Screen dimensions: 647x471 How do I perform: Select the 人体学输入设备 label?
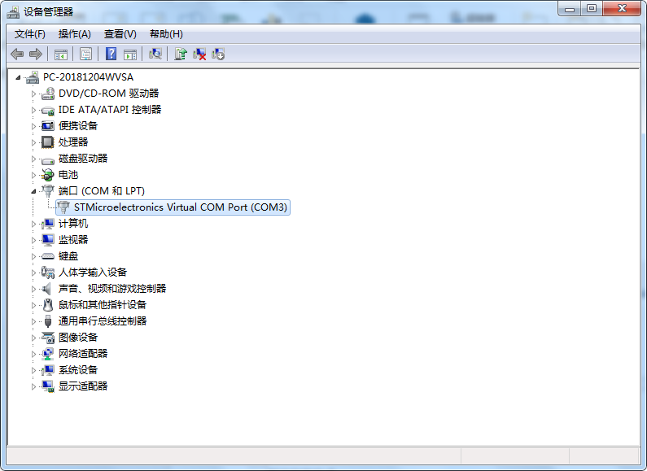(x=93, y=273)
